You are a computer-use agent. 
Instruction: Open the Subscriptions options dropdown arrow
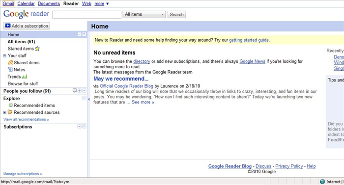coord(84,127)
